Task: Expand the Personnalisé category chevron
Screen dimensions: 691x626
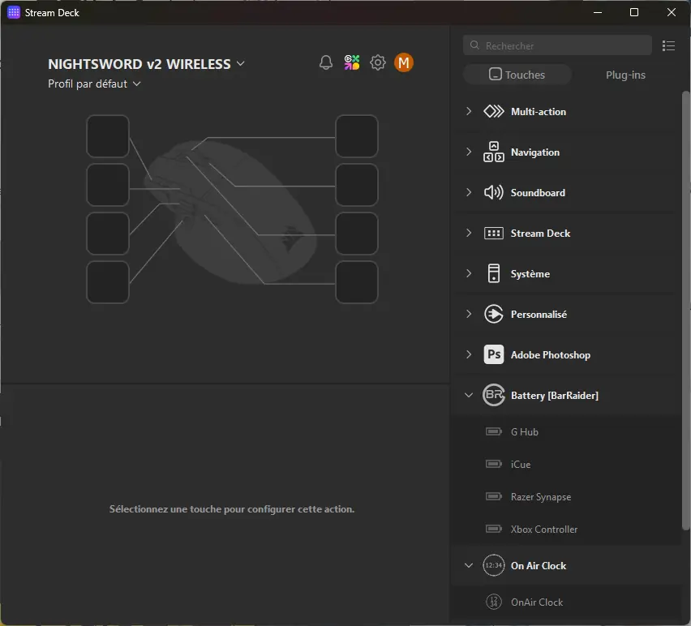Action: tap(469, 314)
